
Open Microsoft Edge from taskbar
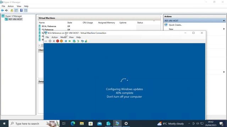[73, 123]
